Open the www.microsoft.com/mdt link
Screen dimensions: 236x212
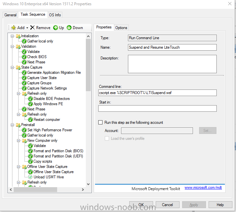click(199, 188)
